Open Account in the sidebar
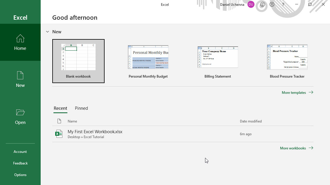Image resolution: width=330 pixels, height=185 pixels. (20, 152)
